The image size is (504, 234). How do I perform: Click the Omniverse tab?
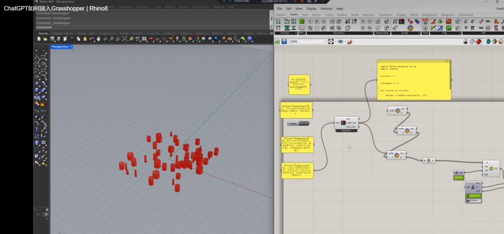(x=466, y=15)
